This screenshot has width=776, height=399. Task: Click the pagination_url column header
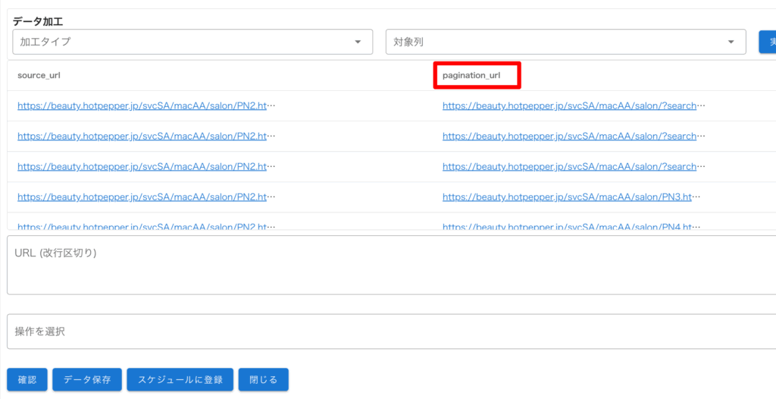click(x=477, y=76)
